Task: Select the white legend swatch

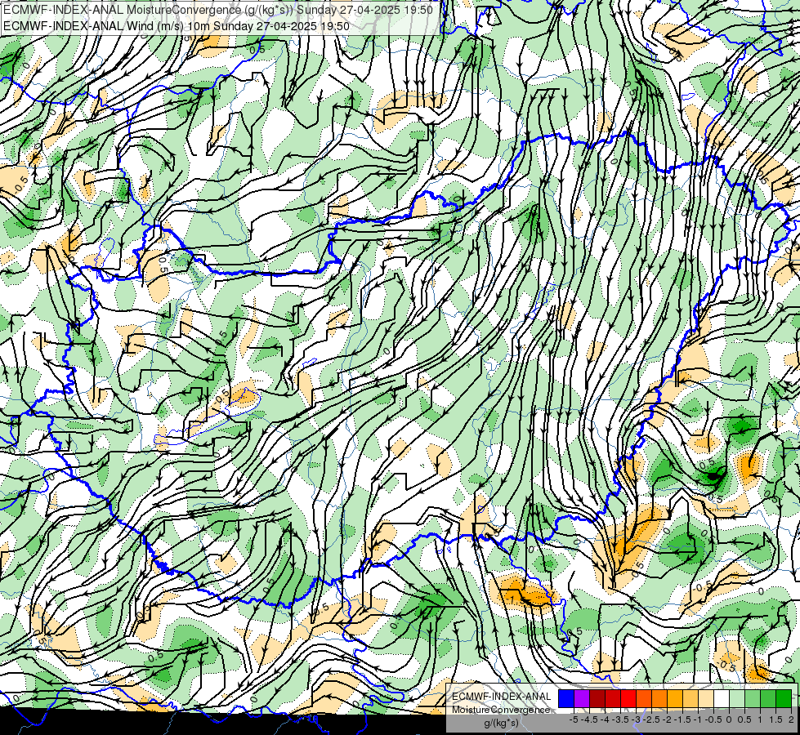Action: pos(722,698)
